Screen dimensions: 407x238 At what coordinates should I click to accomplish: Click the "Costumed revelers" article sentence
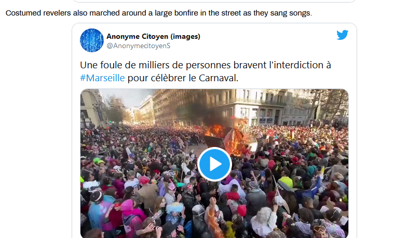pos(159,13)
